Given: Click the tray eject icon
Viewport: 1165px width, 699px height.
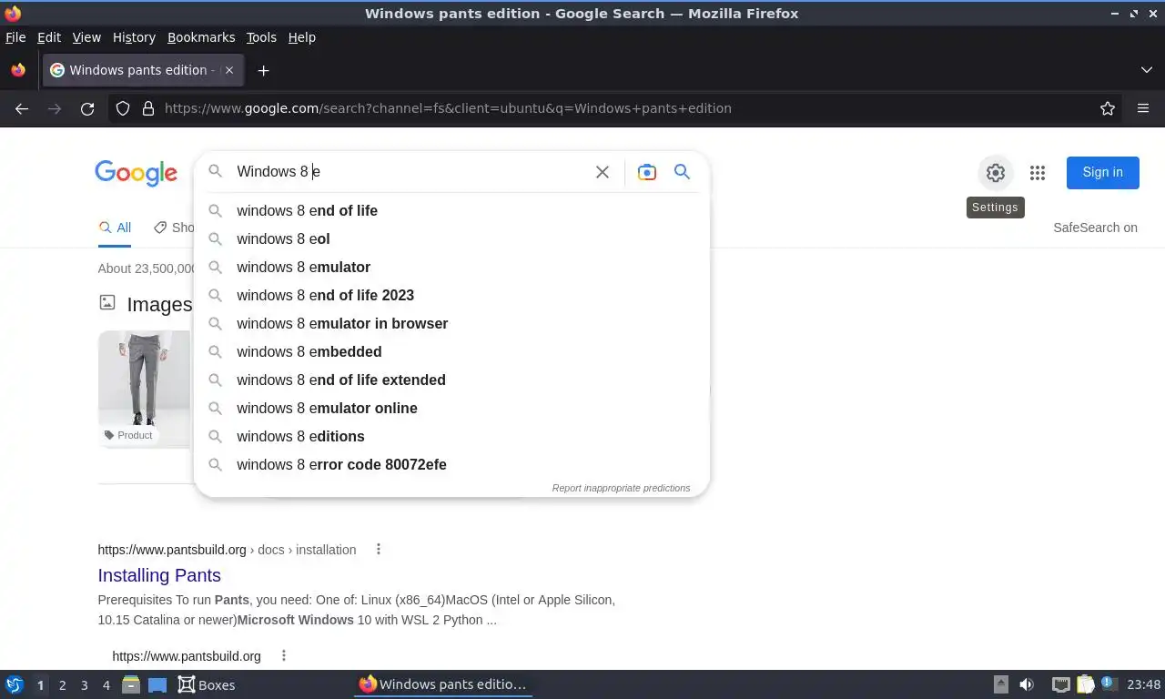Looking at the screenshot, I should (1000, 684).
